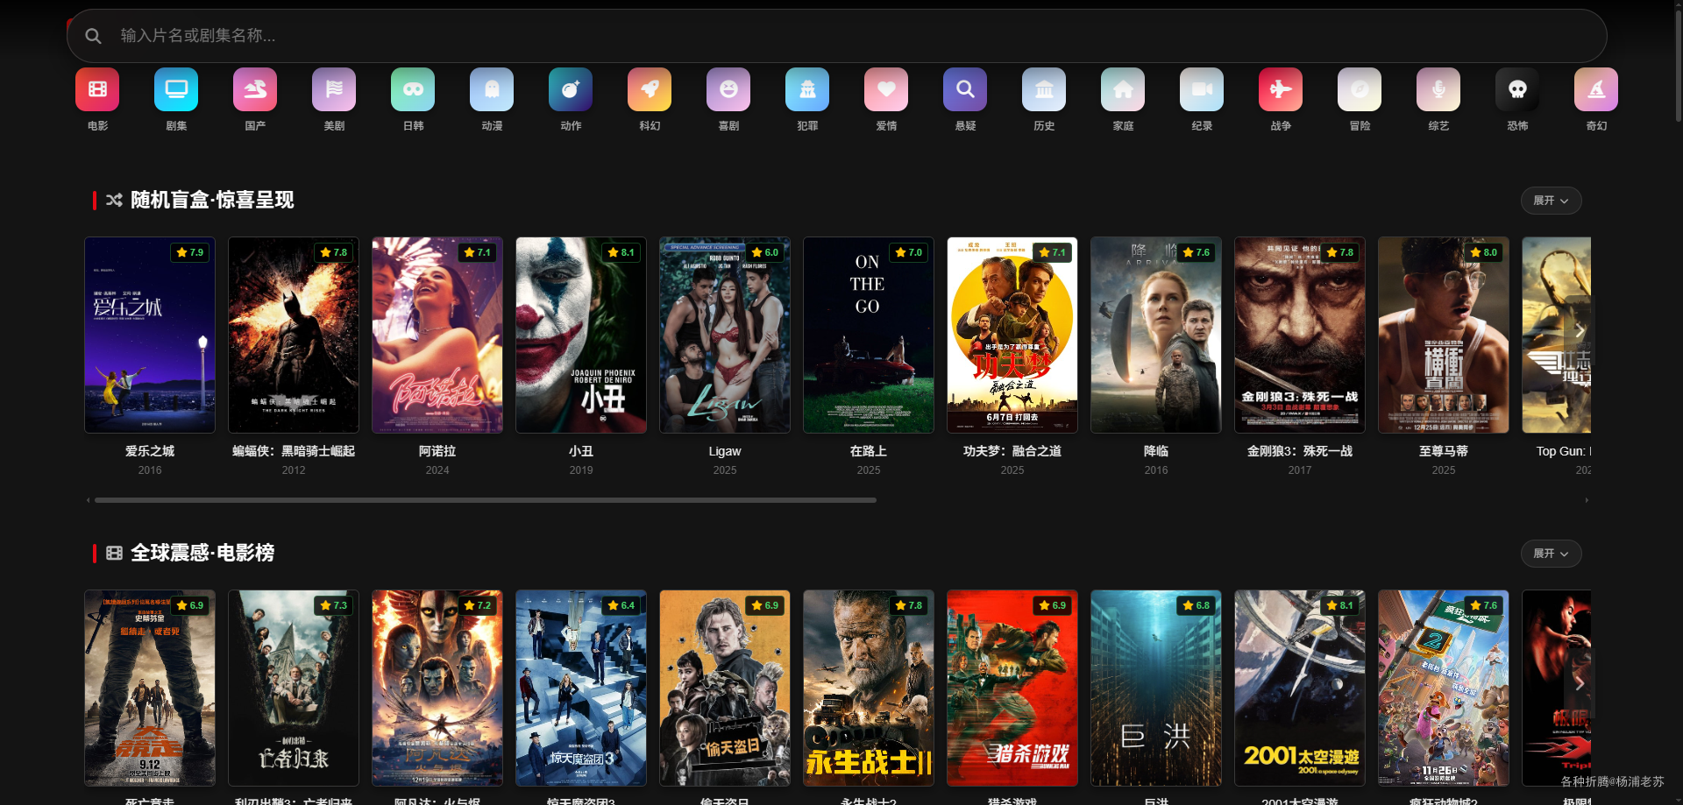Open the 至尊马蒂 poster
Viewport: 1683px width, 805px height.
tap(1444, 335)
